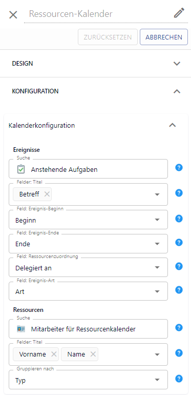This screenshot has width=191, height=395.
Task: Open the Ereignis-Beginn dropdown
Action: coord(88,220)
